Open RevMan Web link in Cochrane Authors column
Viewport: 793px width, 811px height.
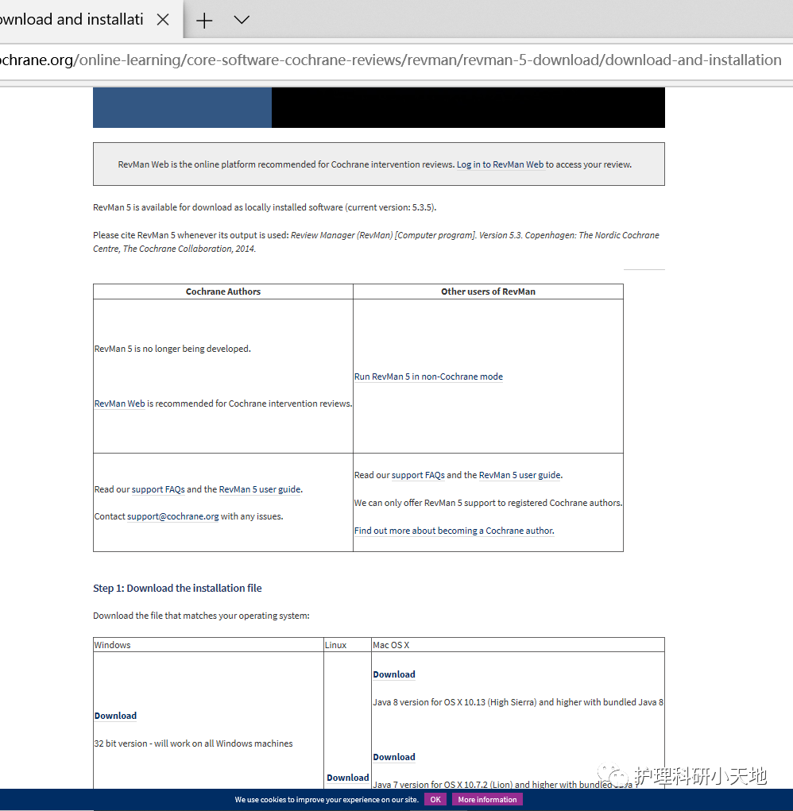[x=119, y=404]
